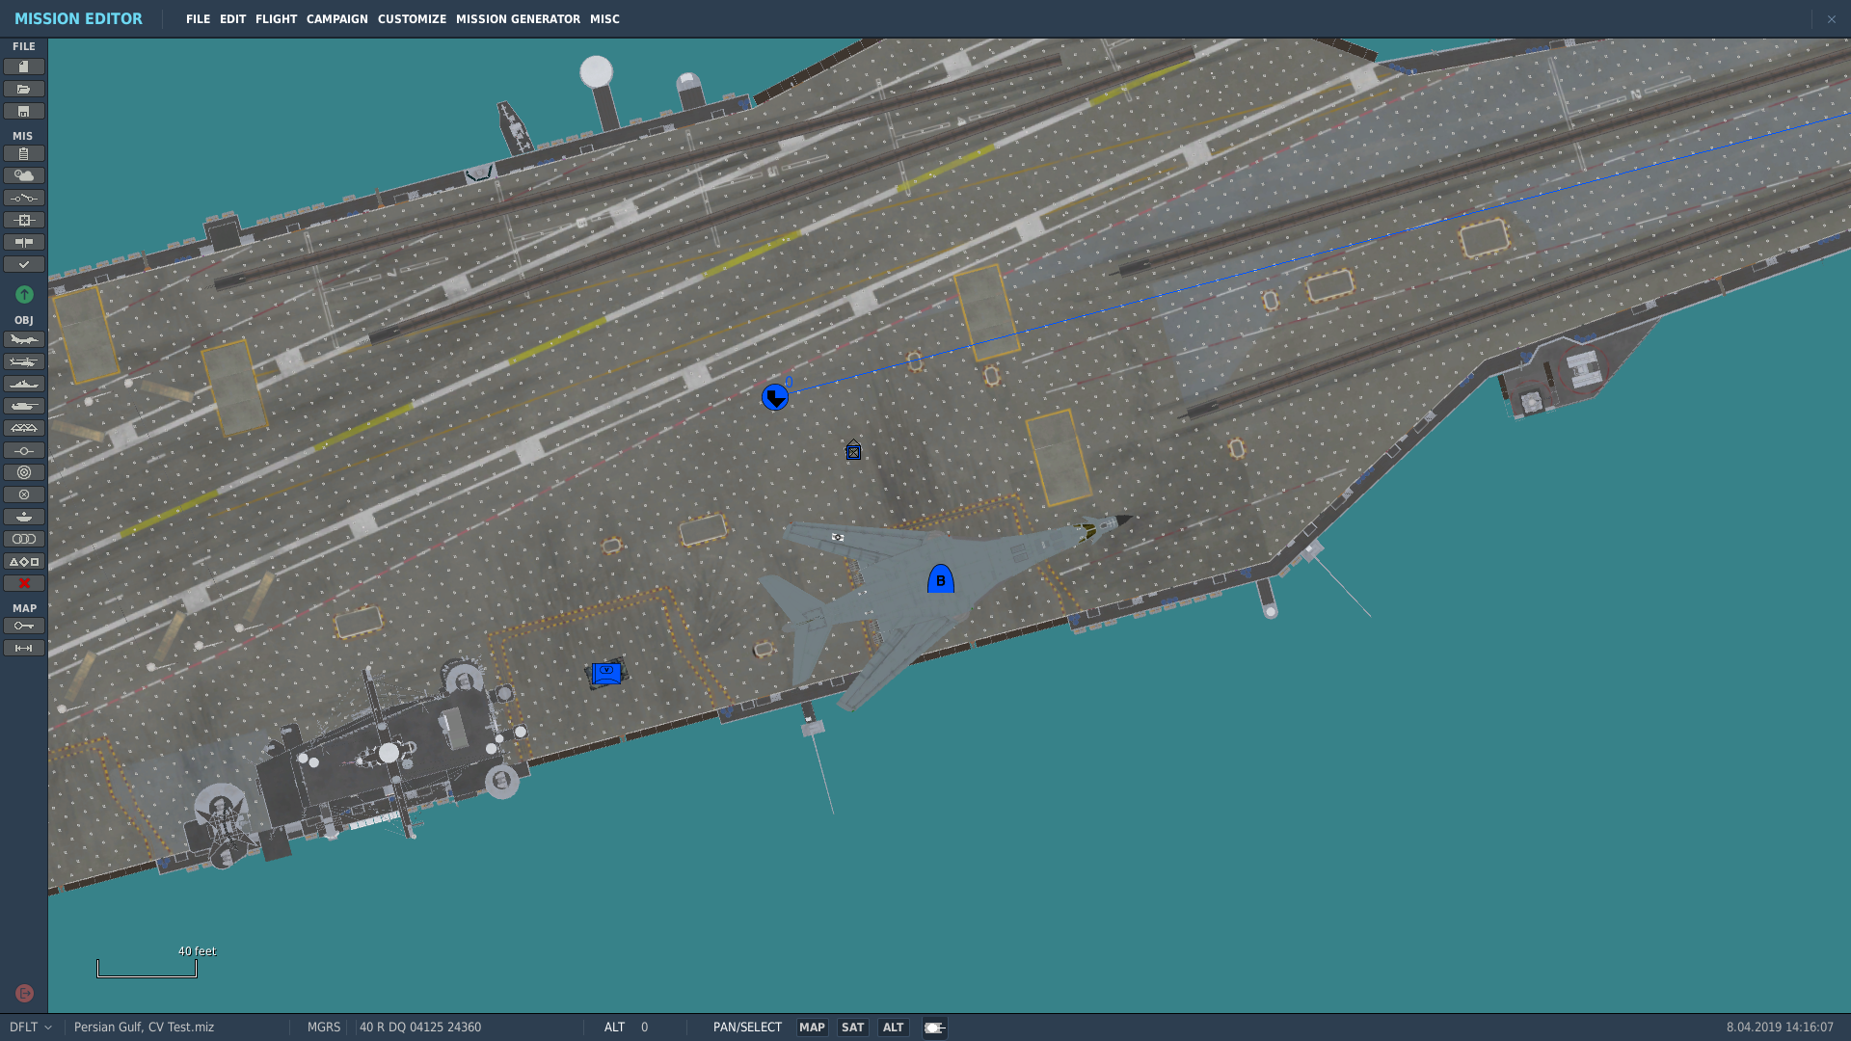Click the green fly mission arrow
1851x1041 pixels.
tap(24, 294)
